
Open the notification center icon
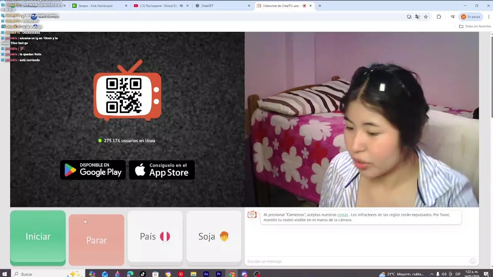click(x=486, y=274)
